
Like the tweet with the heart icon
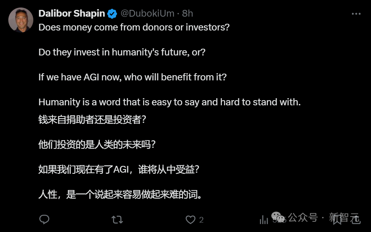(x=191, y=219)
